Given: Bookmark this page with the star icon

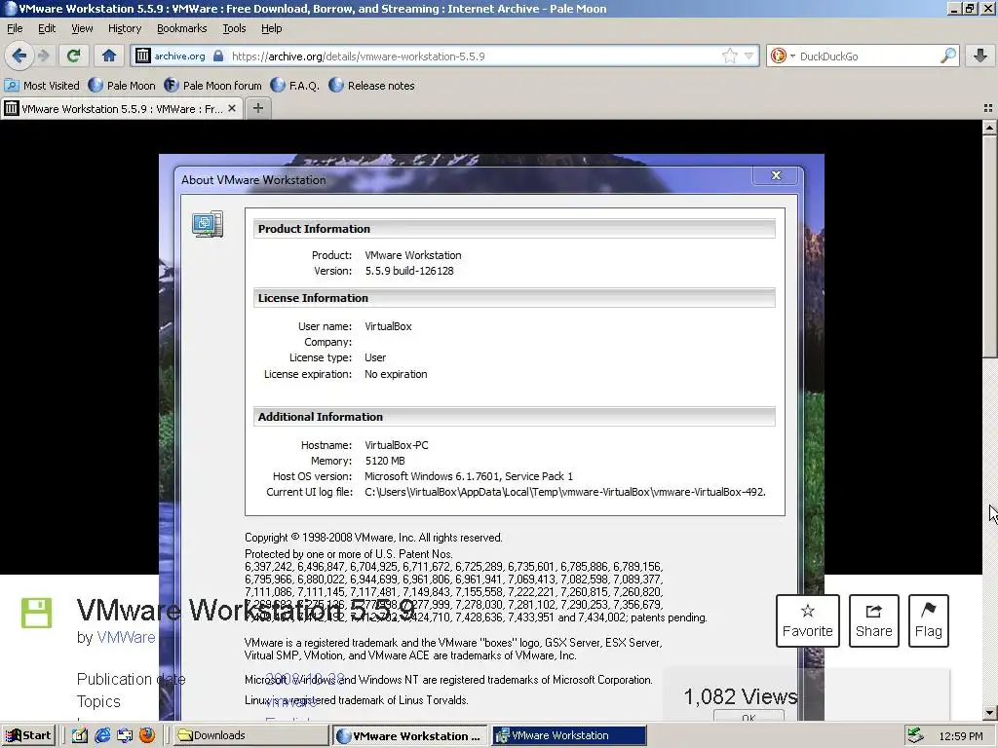Looking at the screenshot, I should [x=729, y=56].
